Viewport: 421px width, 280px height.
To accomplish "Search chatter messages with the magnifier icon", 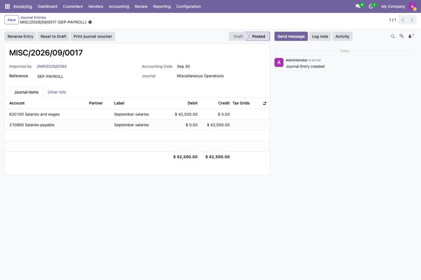I will 393,36.
